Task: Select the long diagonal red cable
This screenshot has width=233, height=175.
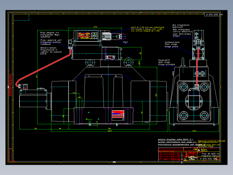Action: 43,68
